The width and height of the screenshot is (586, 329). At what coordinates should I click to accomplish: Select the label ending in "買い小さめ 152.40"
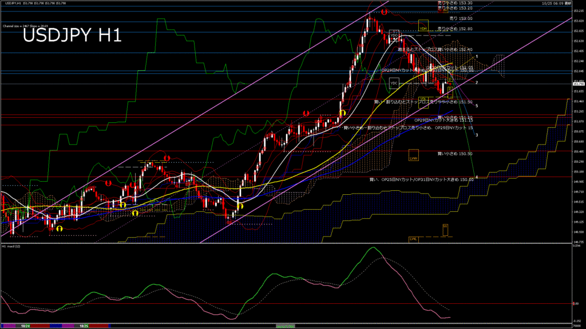(435, 50)
